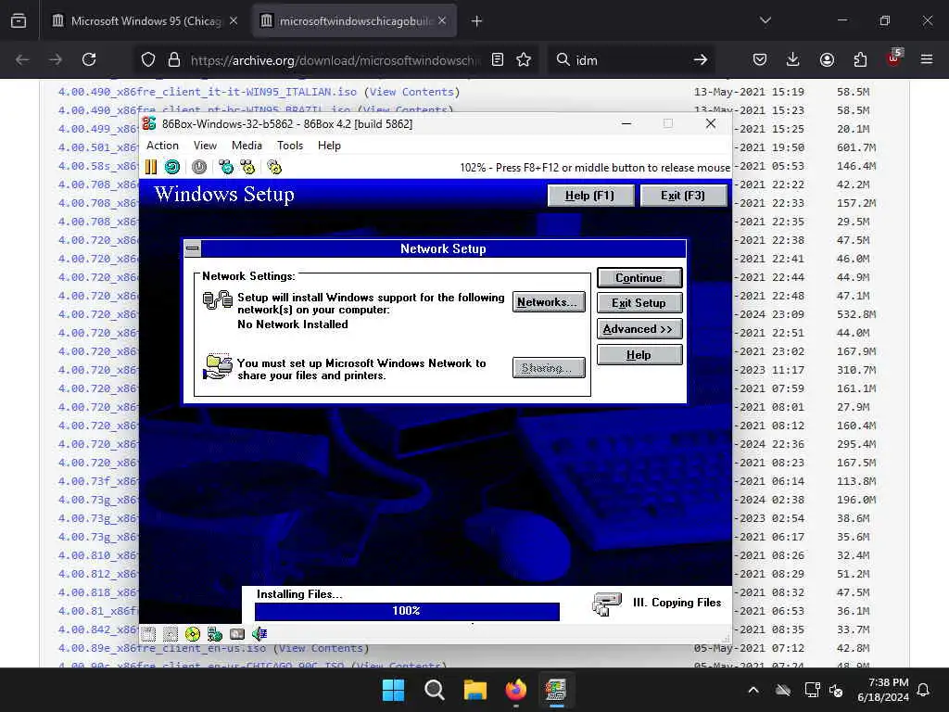Open 86Box Media menu

247,146
